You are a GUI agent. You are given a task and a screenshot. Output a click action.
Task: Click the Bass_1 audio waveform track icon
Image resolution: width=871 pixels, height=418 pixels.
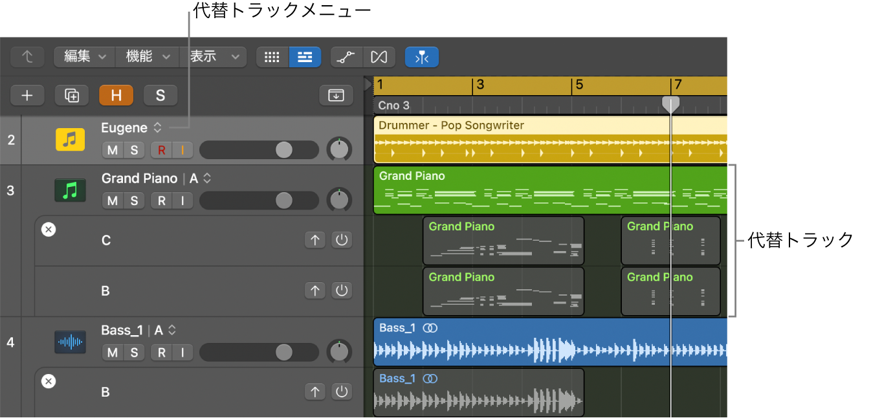71,342
